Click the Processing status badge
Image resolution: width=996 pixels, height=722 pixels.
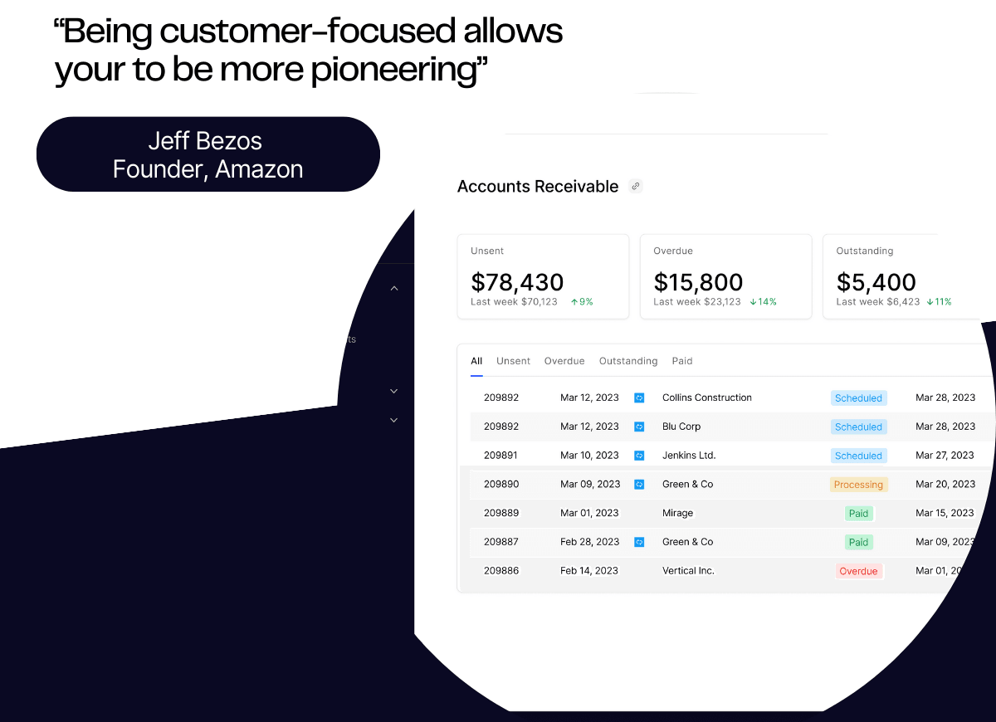[858, 485]
